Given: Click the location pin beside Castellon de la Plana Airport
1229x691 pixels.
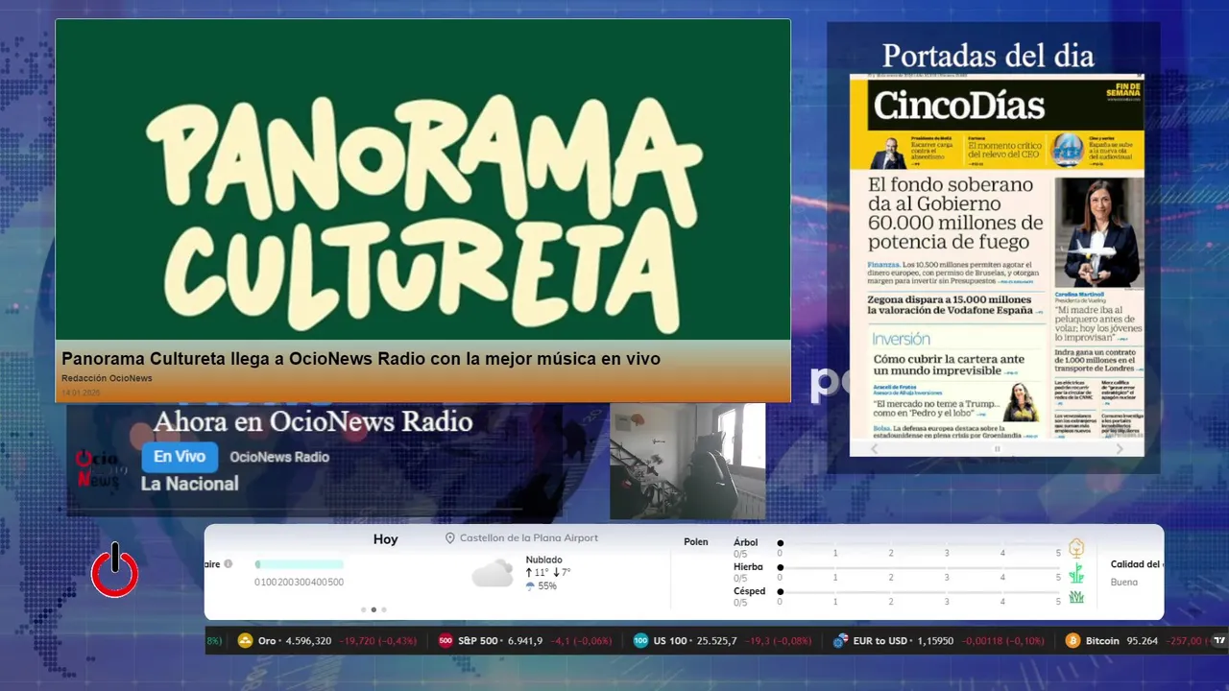Looking at the screenshot, I should (449, 538).
